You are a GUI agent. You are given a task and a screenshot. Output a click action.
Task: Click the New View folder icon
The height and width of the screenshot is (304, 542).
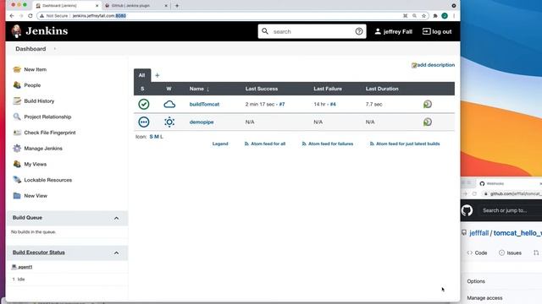(17, 195)
